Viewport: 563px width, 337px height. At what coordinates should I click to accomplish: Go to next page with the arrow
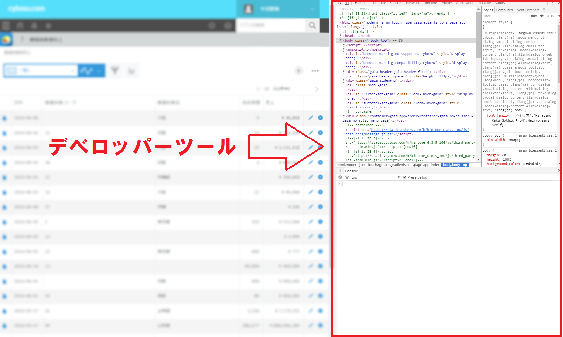pos(317,89)
